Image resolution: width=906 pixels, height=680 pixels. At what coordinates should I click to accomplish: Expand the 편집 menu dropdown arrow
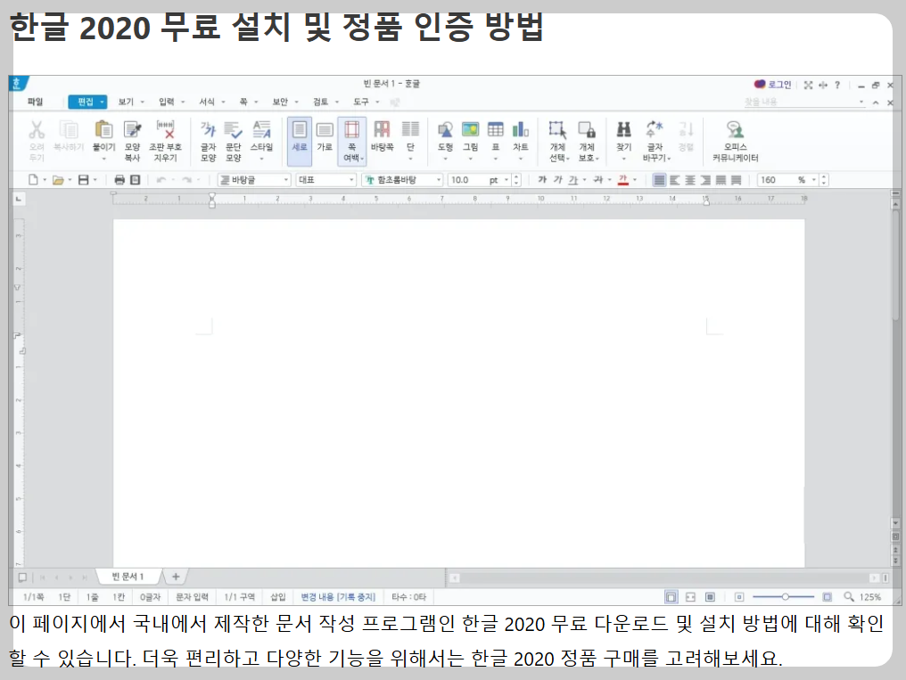[x=103, y=102]
